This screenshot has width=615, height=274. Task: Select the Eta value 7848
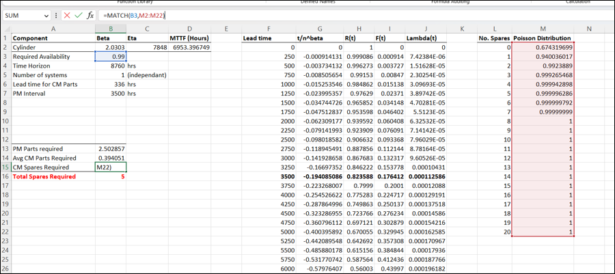pyautogui.click(x=147, y=47)
